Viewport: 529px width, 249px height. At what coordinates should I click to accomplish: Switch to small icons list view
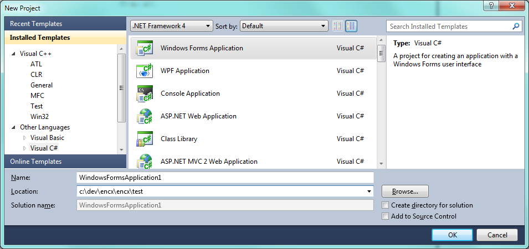[338, 26]
